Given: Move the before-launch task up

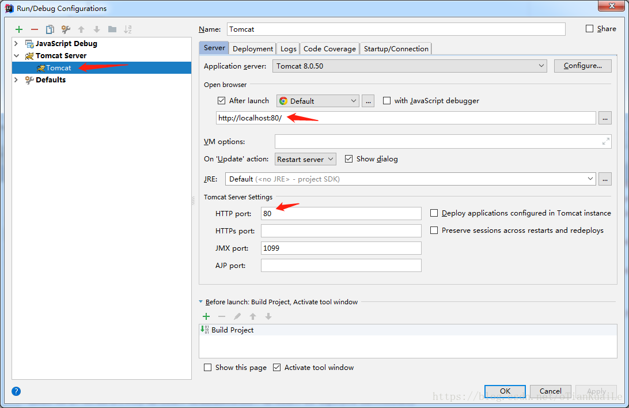Looking at the screenshot, I should click(253, 316).
